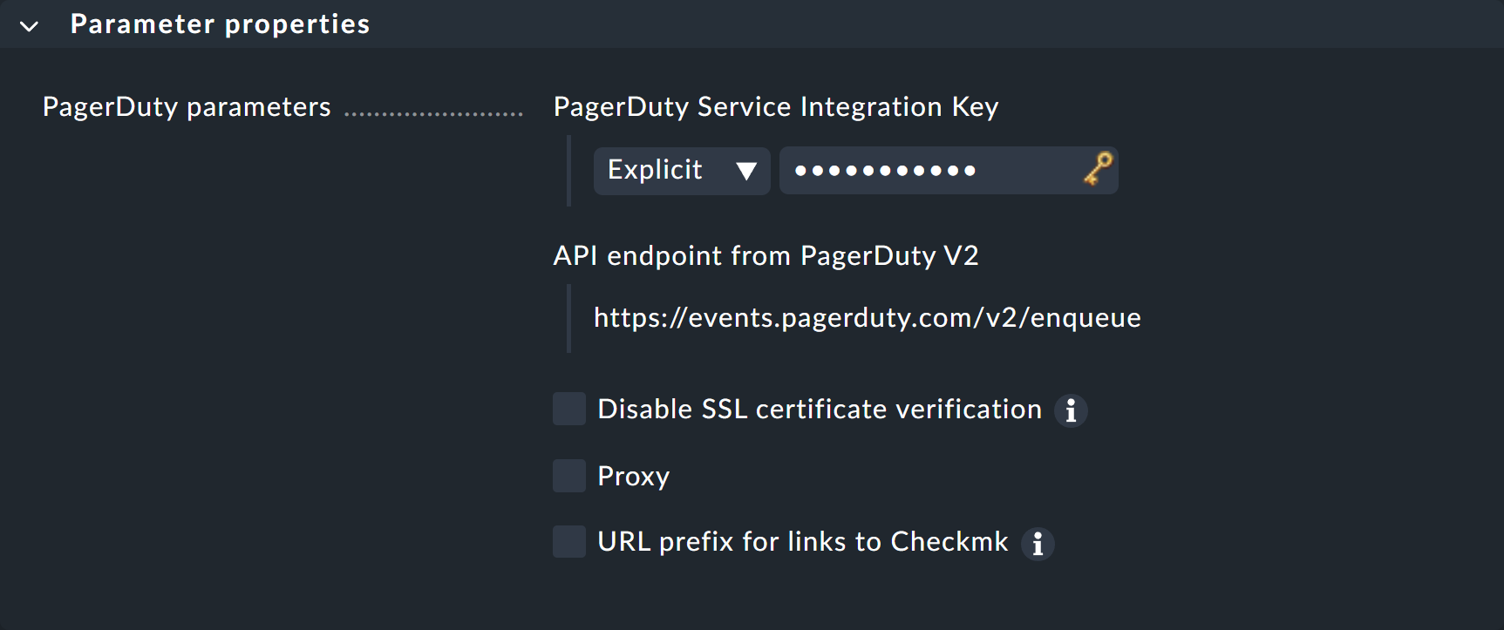Click the PagerDuty events enqueue URL text
This screenshot has width=1504, height=630.
tap(867, 318)
